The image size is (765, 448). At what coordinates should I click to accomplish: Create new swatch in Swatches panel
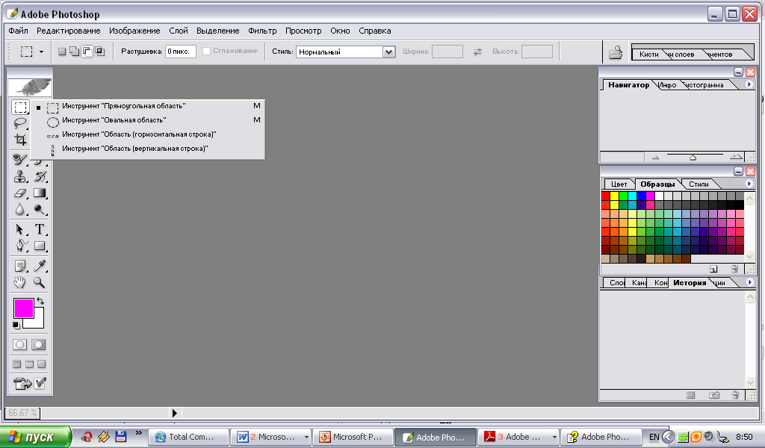pyautogui.click(x=713, y=269)
